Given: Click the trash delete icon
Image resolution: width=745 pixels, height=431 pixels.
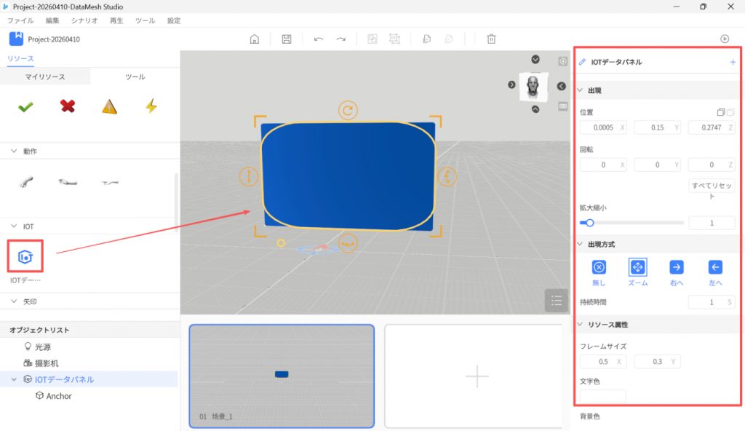Looking at the screenshot, I should [x=492, y=39].
